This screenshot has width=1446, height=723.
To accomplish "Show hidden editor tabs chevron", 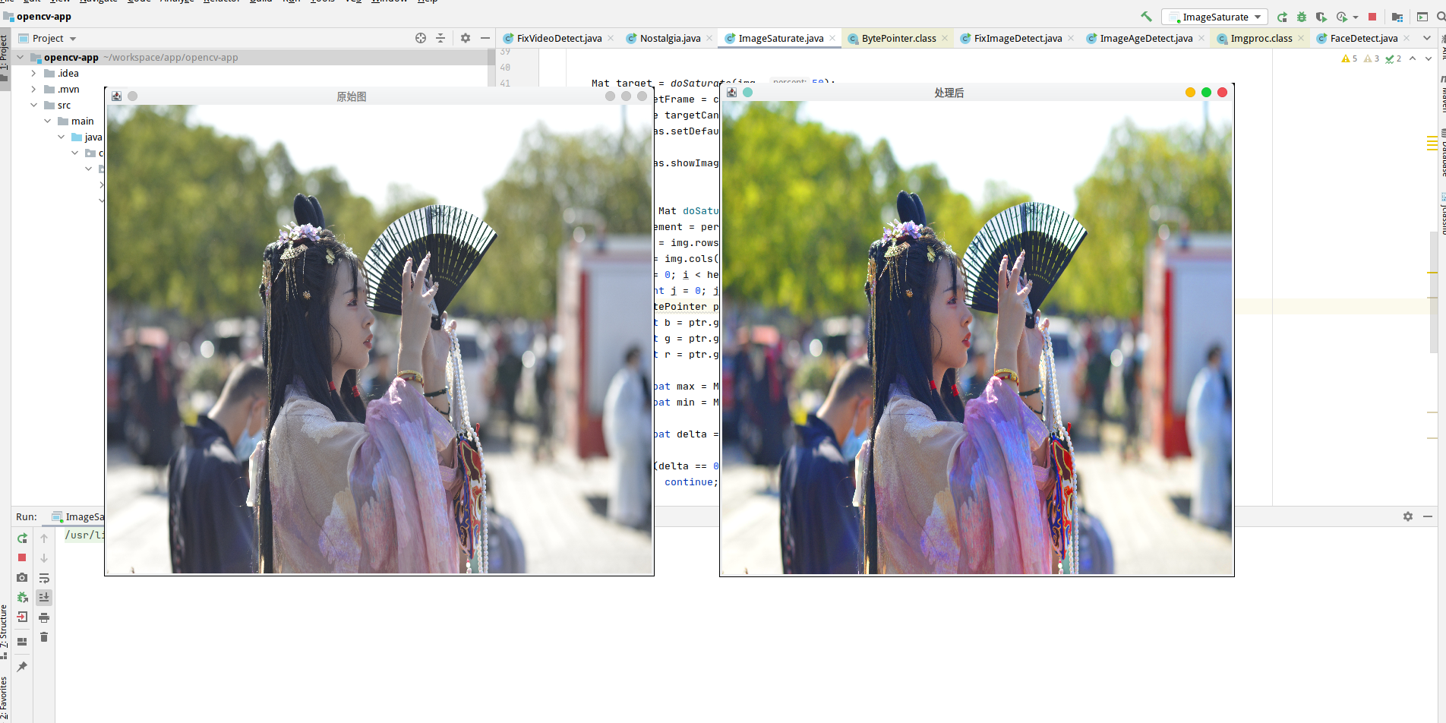I will (x=1427, y=38).
